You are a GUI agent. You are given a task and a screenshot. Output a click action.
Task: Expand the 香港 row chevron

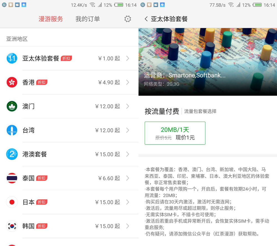click(128, 82)
